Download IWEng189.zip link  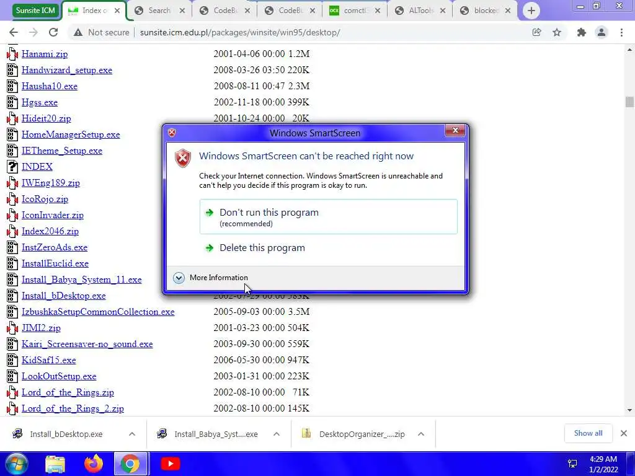[x=51, y=183]
